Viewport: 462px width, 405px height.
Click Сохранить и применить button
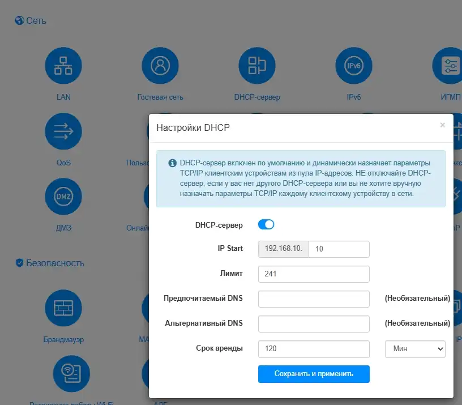point(314,374)
